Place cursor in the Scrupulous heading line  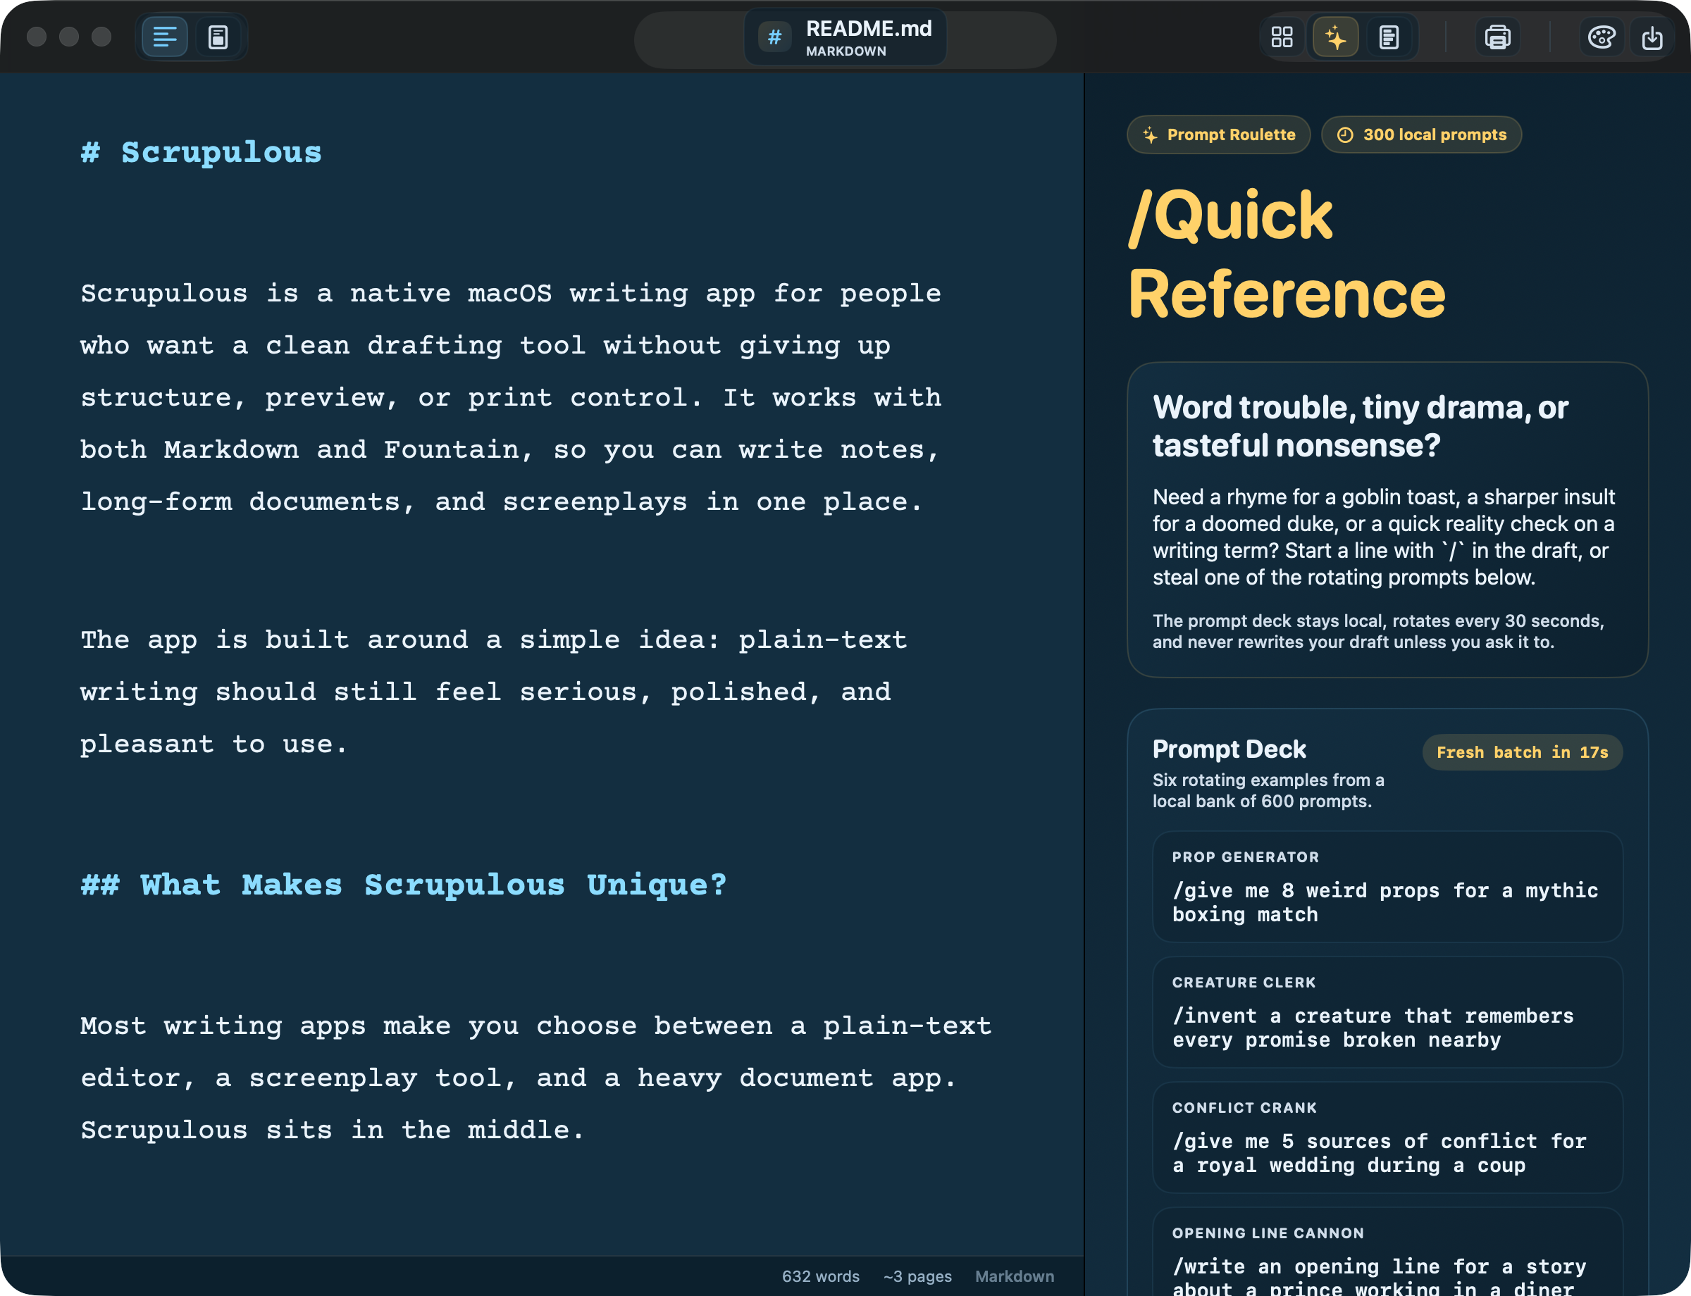point(221,153)
